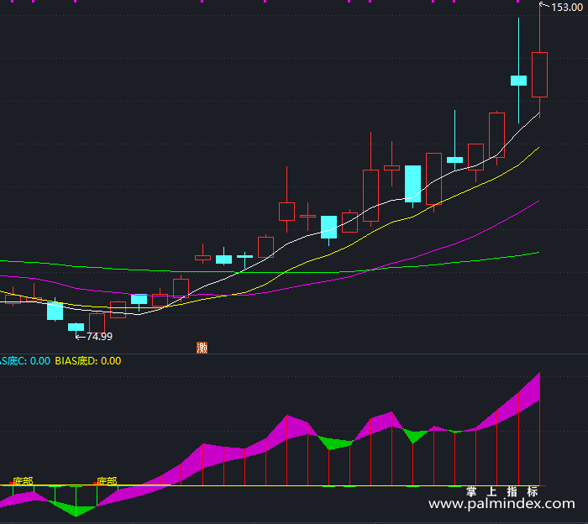Click the last red candlestick reaching 153.00
The width and height of the screenshot is (588, 524).
point(539,75)
